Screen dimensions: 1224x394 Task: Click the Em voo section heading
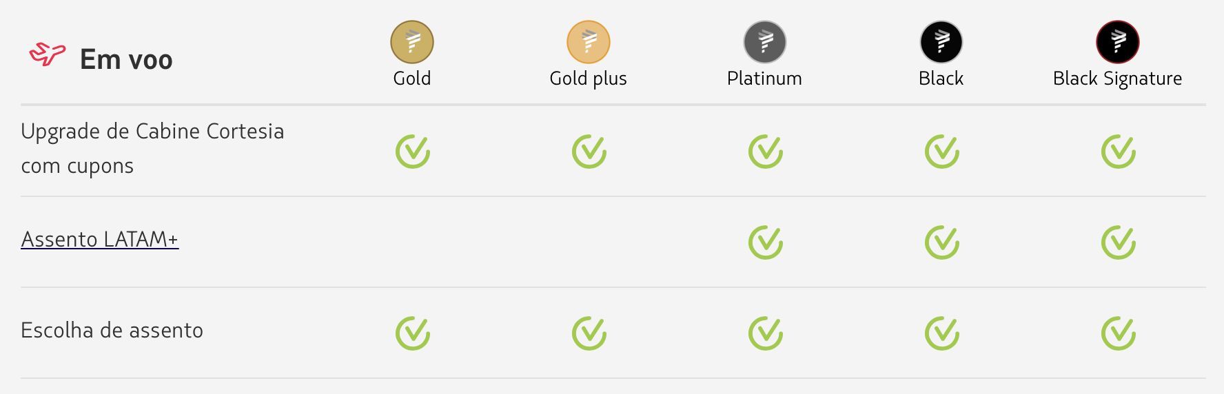pos(126,59)
